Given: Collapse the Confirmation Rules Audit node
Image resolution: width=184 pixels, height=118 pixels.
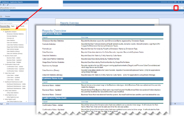Looking at the screenshot, I should 4,64.
